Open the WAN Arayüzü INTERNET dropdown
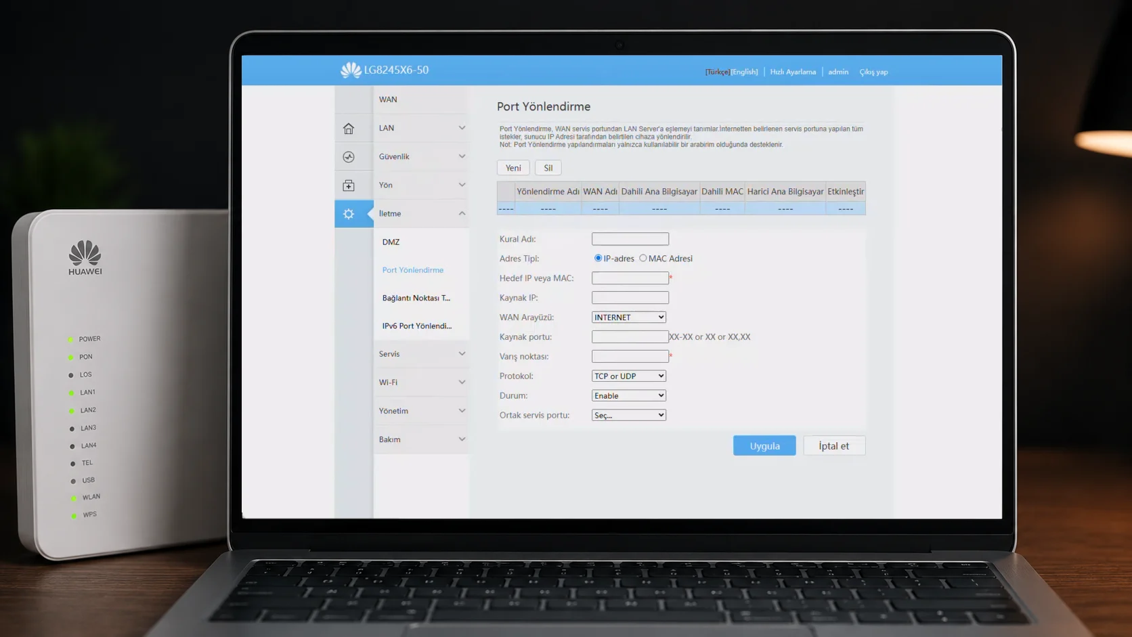 pyautogui.click(x=629, y=317)
